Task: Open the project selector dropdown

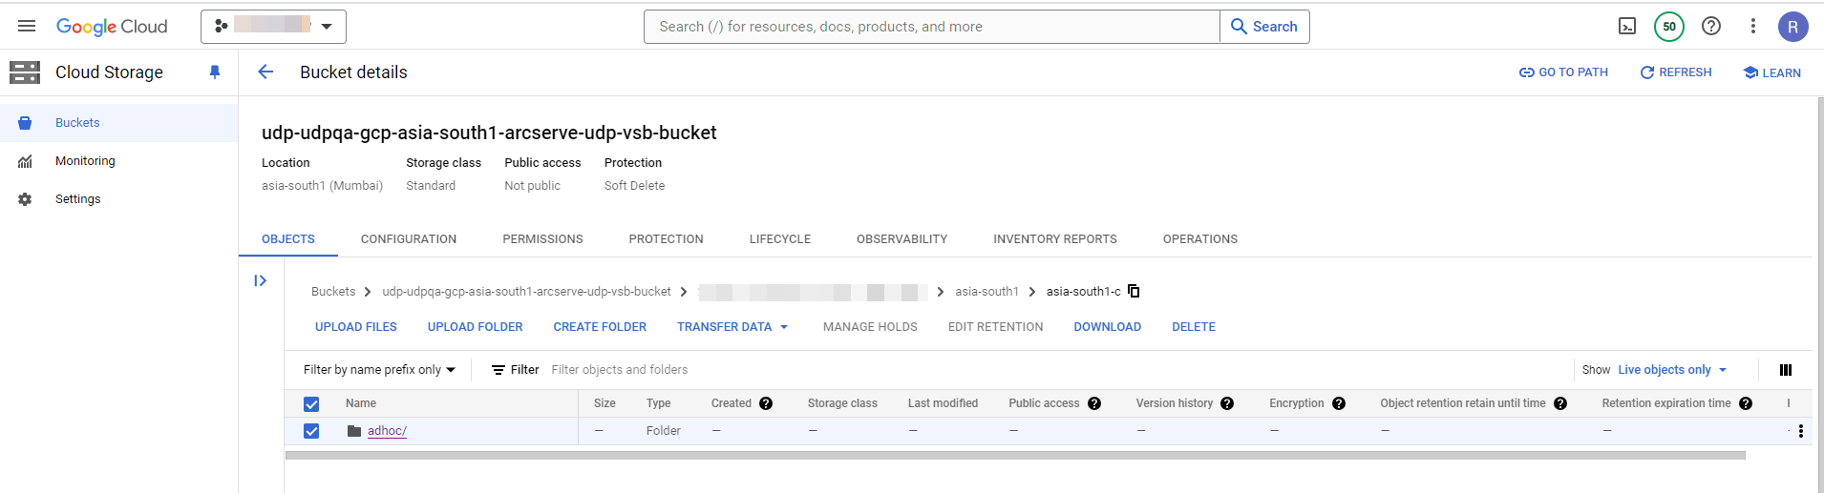Action: [x=273, y=27]
